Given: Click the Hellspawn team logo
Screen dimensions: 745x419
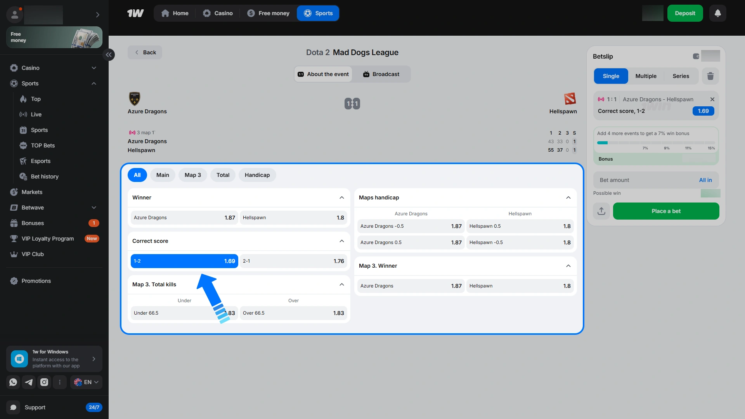Looking at the screenshot, I should point(570,99).
